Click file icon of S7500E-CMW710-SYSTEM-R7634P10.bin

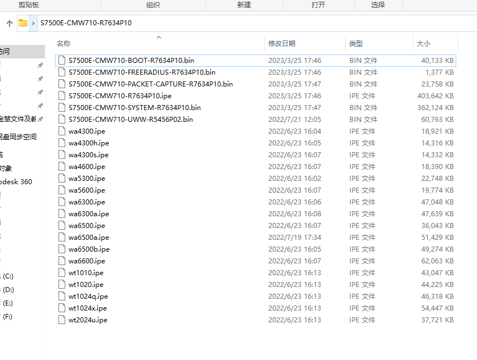coord(62,107)
